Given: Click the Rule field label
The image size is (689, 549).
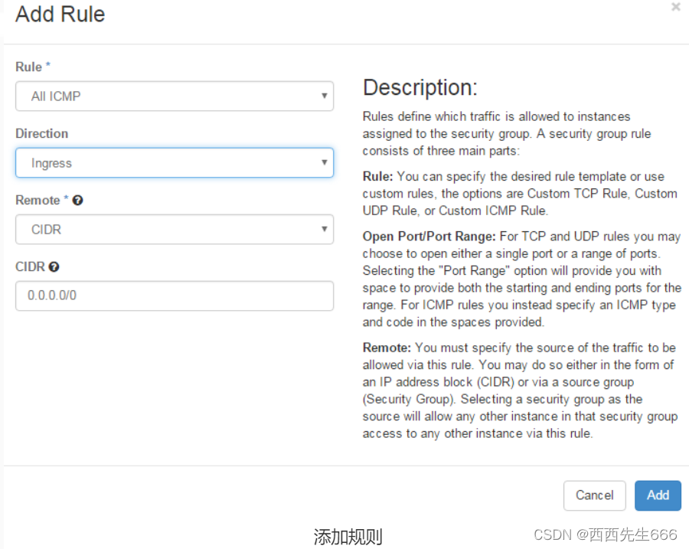Looking at the screenshot, I should [x=29, y=67].
